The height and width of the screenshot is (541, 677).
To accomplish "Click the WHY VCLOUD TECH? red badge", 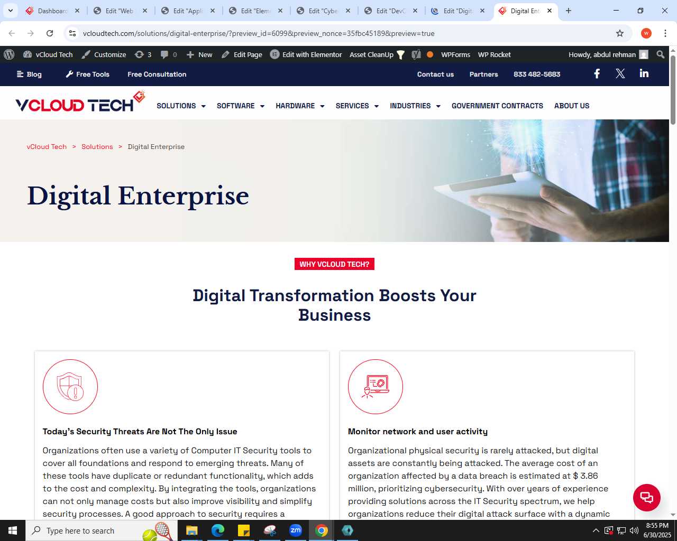I will tap(334, 264).
